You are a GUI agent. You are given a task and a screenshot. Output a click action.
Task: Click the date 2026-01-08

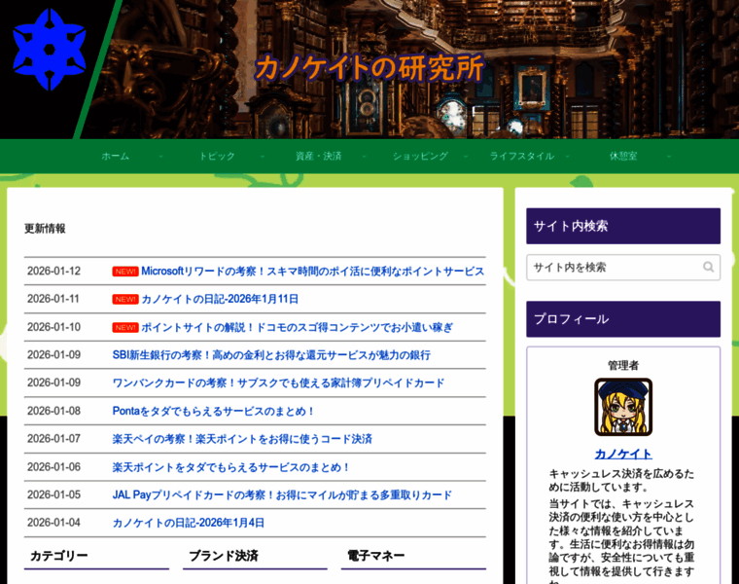coord(53,411)
